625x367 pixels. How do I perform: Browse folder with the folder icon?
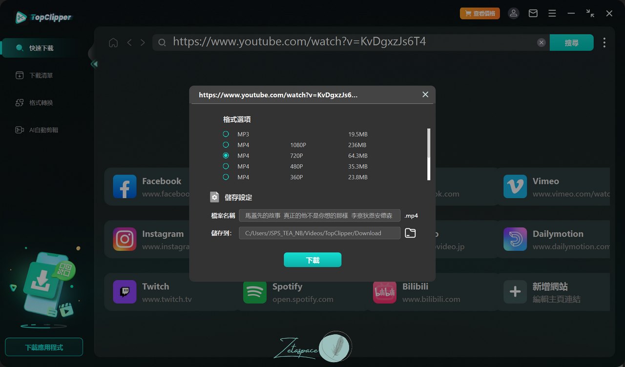coord(410,233)
